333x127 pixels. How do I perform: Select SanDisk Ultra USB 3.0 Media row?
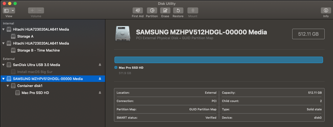point(52,65)
